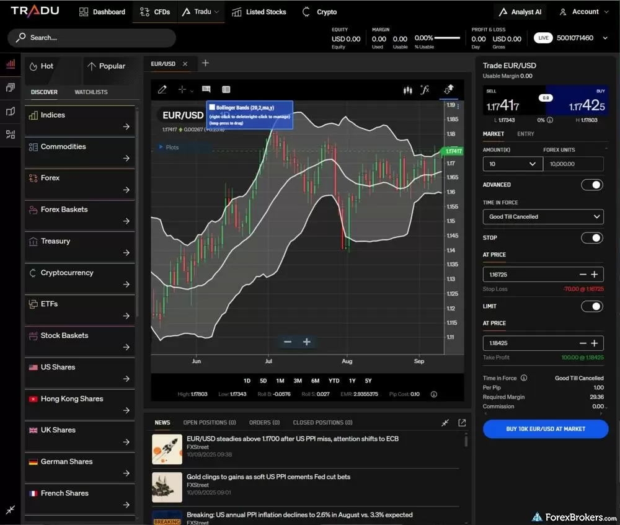Click the category list scrollbar

137,213
